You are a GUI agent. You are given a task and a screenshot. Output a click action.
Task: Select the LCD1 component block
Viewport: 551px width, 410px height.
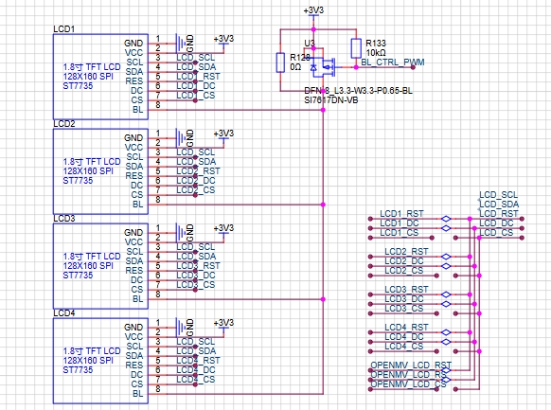tap(100, 77)
